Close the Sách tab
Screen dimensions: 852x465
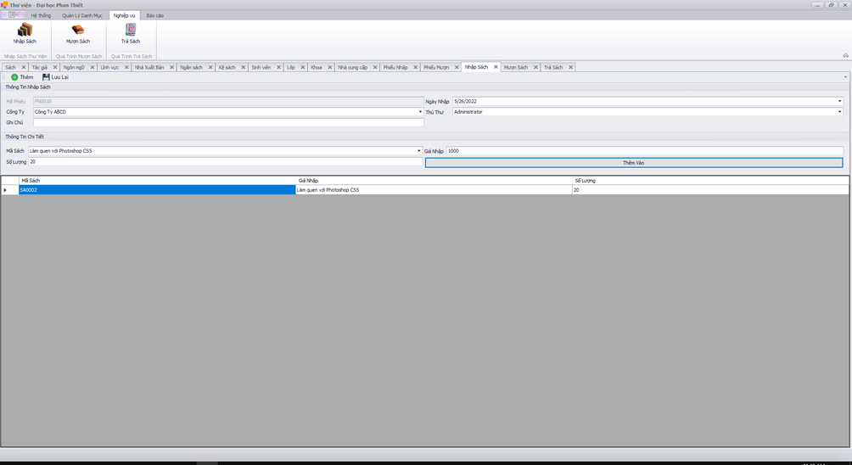click(x=24, y=67)
